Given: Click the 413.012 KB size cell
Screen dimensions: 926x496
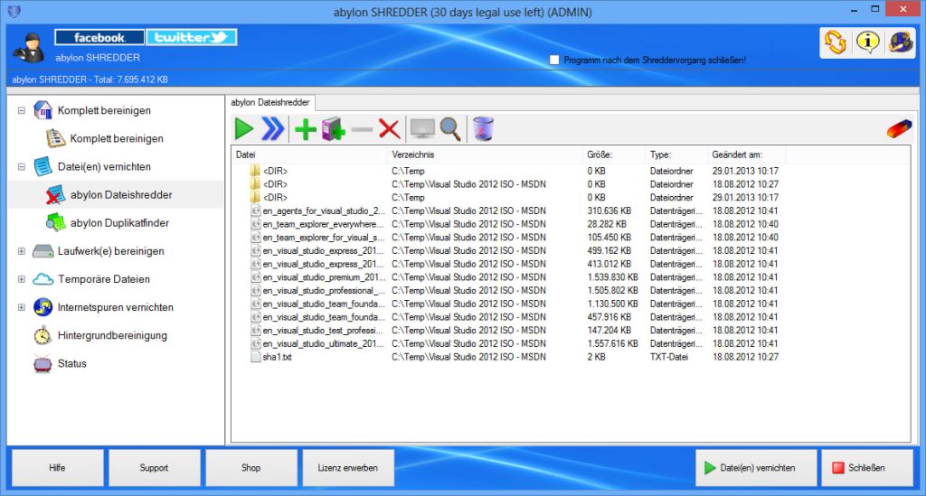Looking at the screenshot, I should [x=609, y=264].
